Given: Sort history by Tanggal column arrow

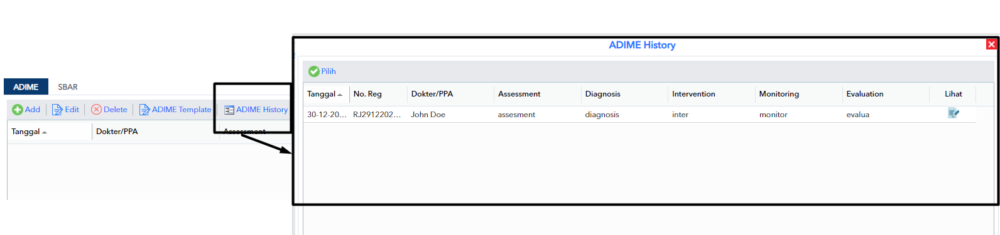Looking at the screenshot, I should (x=340, y=95).
